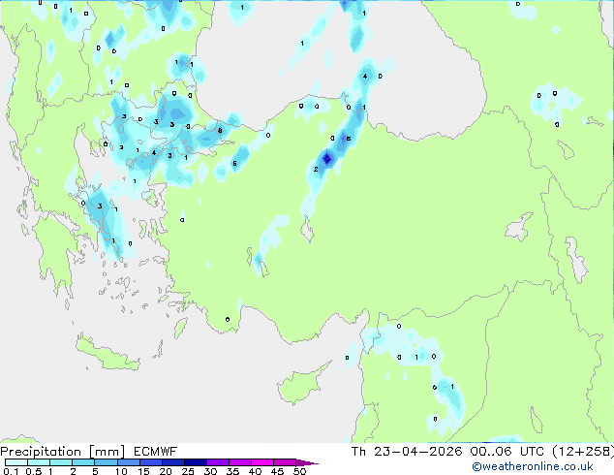
Task: Choose the 20–25 mm legend color swatch
Action: [x=172, y=462]
